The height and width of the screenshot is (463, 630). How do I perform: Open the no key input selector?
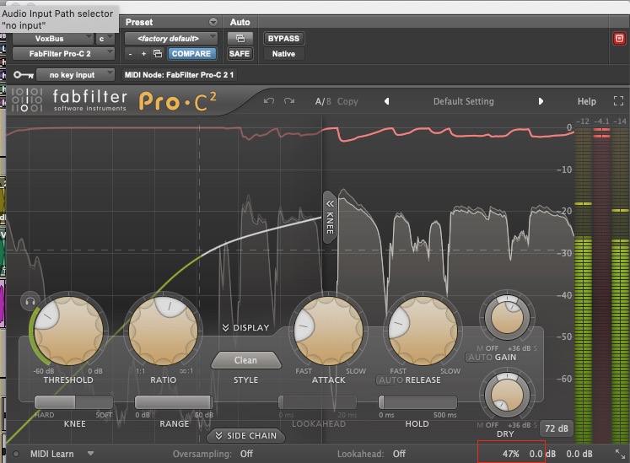coord(76,75)
